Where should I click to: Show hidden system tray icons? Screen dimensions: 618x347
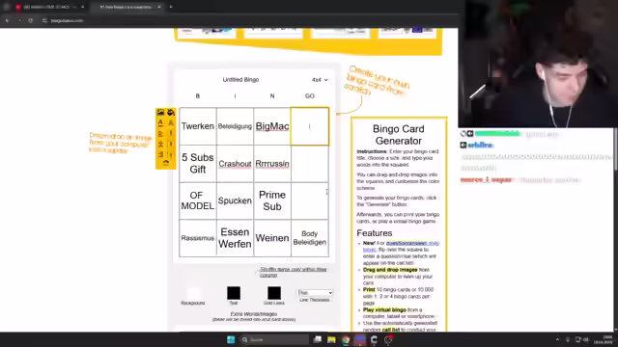557,339
